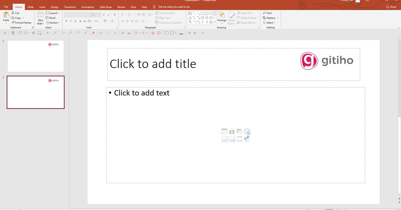Click the Replace button in Editing group
This screenshot has width=401, height=210.
point(270,18)
